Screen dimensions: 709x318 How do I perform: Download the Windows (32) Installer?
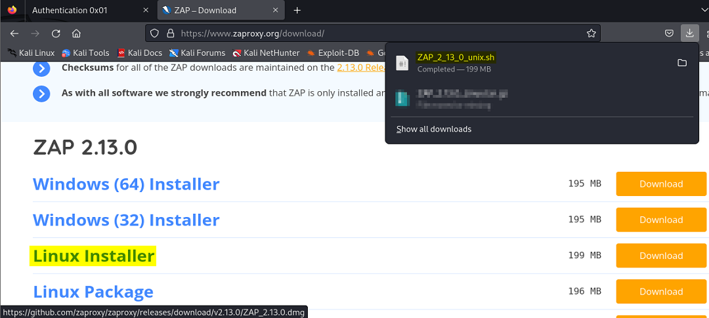coord(661,220)
